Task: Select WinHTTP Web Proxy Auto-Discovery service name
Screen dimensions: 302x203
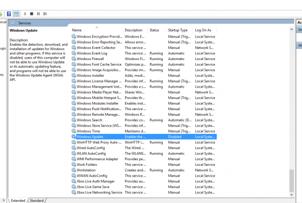Action: [x=99, y=142]
